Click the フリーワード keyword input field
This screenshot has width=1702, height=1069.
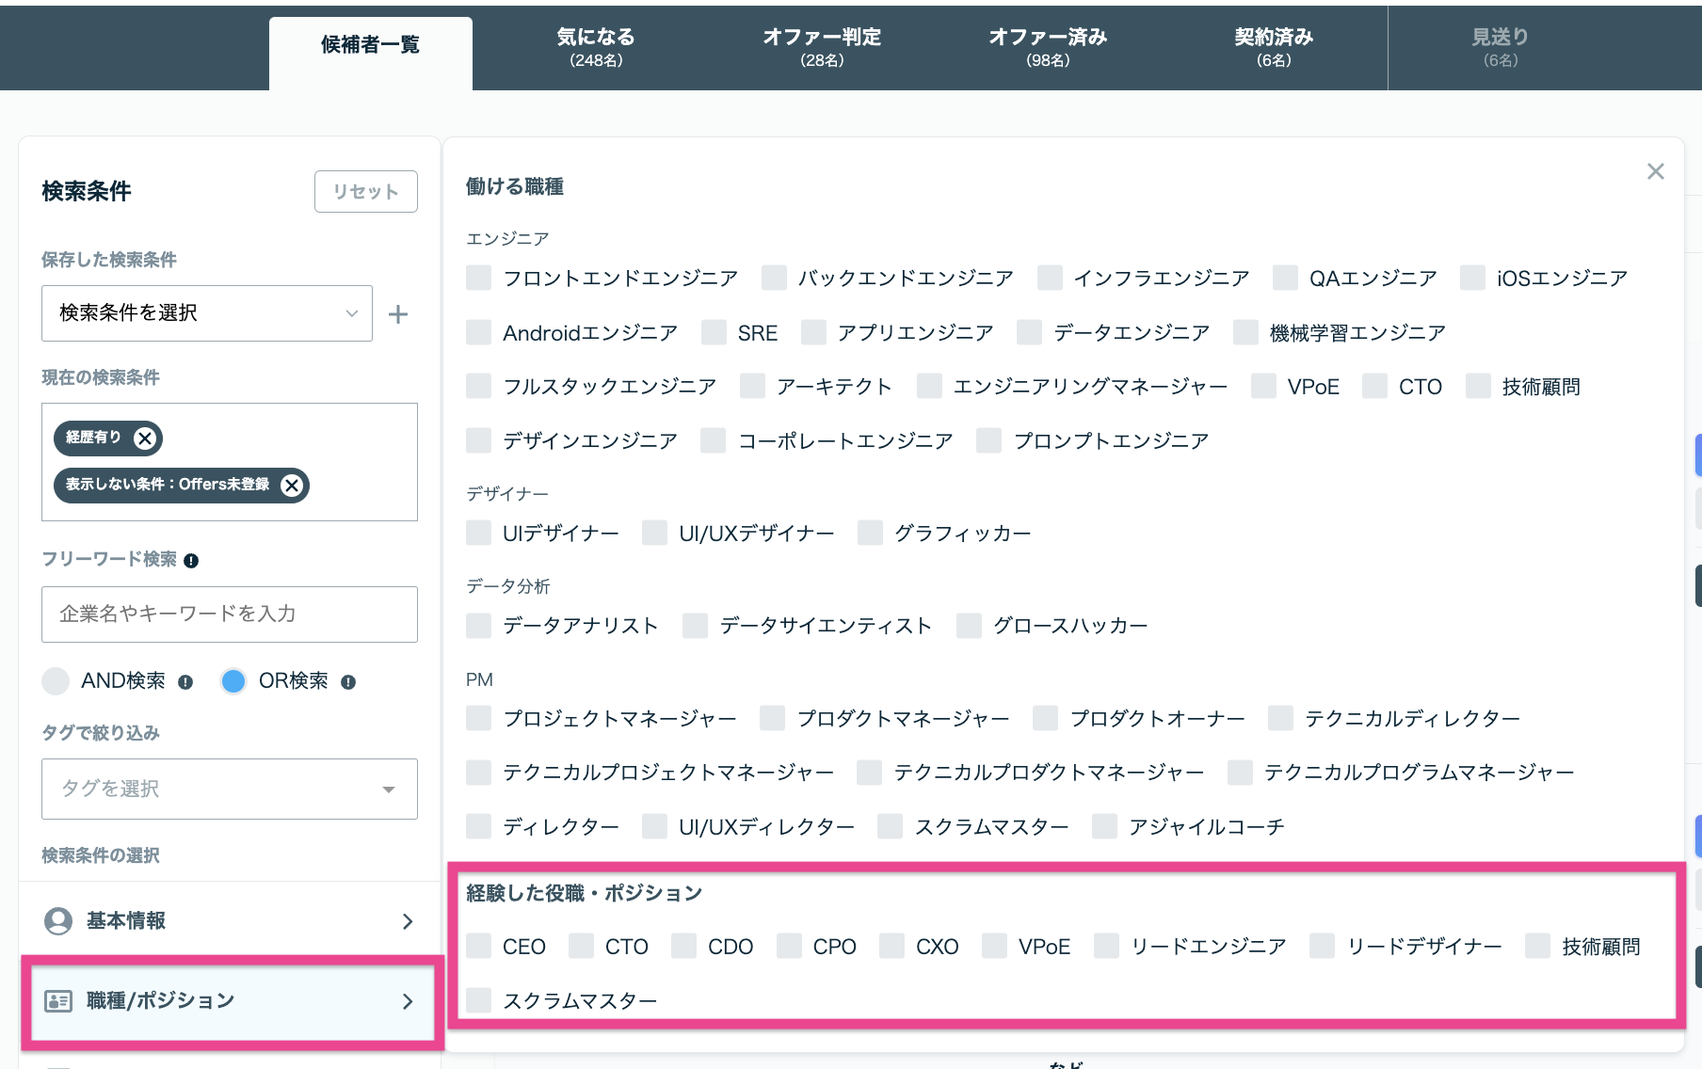pyautogui.click(x=230, y=614)
